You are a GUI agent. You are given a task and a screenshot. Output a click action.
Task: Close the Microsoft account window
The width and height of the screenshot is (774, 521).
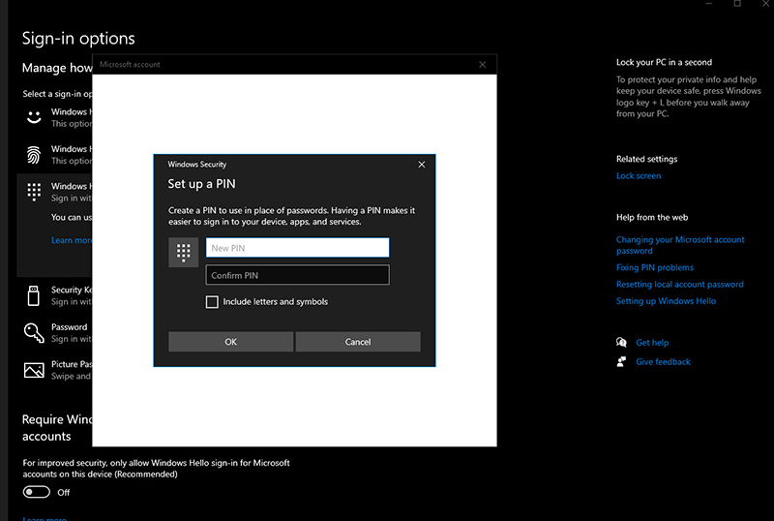pyautogui.click(x=482, y=65)
